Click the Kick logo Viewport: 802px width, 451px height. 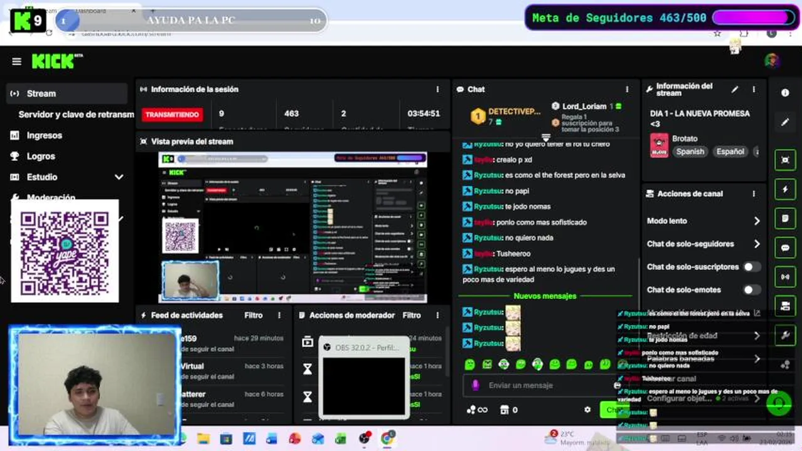pyautogui.click(x=57, y=61)
